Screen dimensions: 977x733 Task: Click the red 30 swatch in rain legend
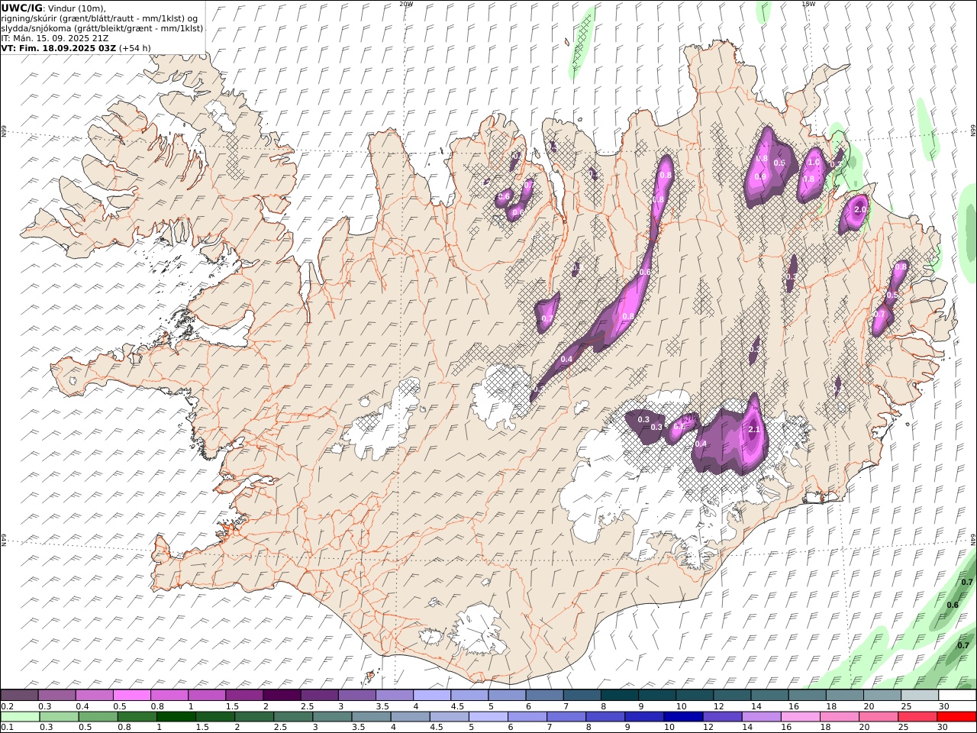957,717
